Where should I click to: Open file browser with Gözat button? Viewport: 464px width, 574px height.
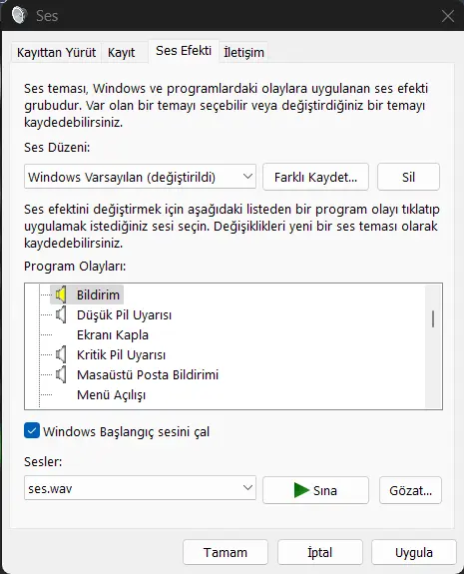tap(410, 490)
